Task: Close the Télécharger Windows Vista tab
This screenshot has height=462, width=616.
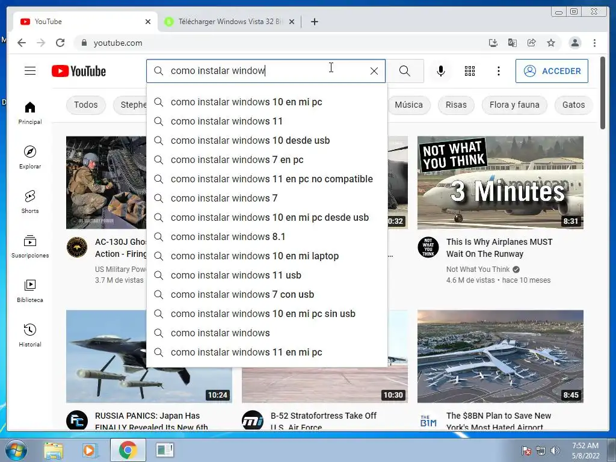Action: 292,22
